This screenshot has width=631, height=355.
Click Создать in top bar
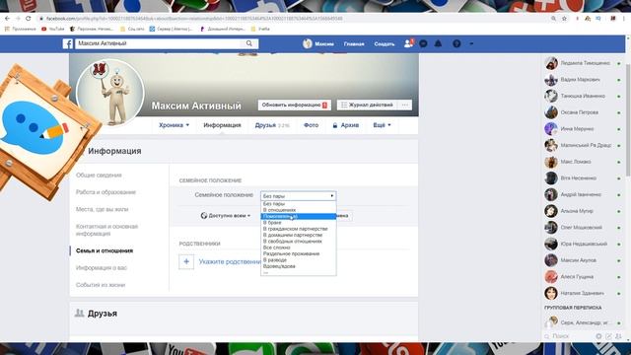pos(385,43)
